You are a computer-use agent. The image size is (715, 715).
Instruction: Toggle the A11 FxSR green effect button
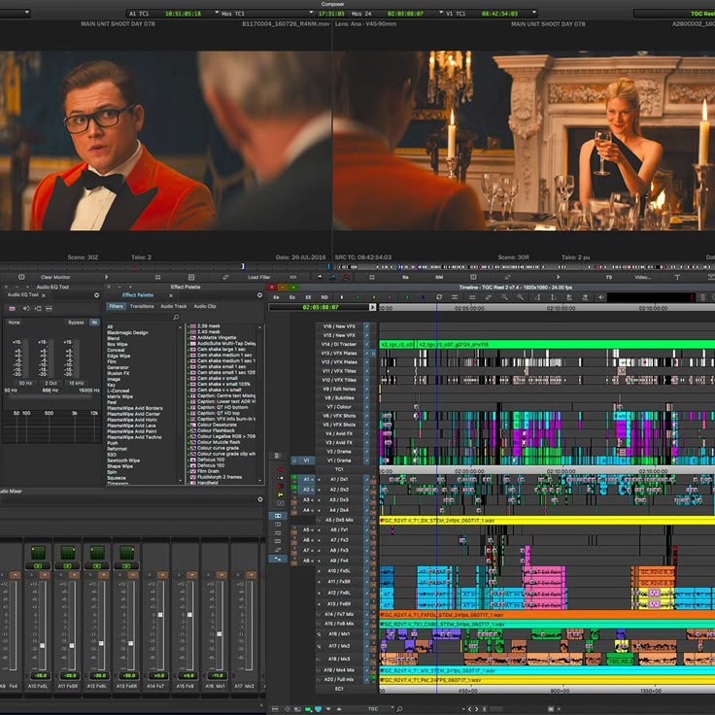(67, 566)
